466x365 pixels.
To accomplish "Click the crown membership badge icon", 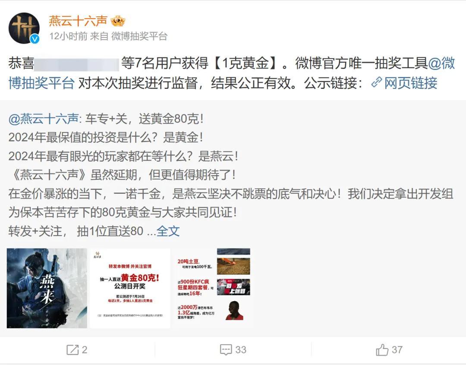I will click(118, 21).
